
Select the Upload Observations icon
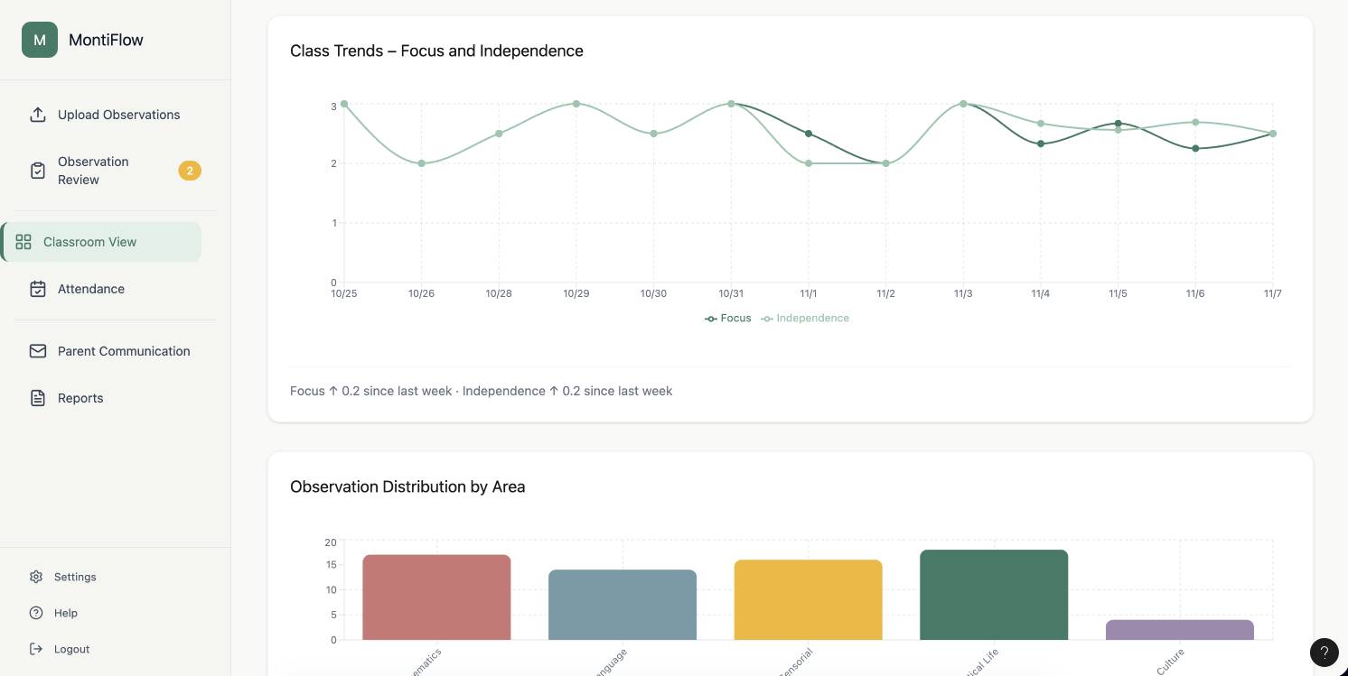(x=37, y=115)
